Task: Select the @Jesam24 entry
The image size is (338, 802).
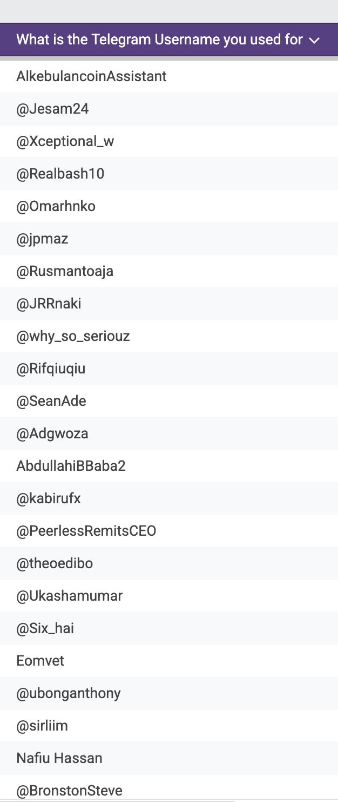Action: coord(169,109)
